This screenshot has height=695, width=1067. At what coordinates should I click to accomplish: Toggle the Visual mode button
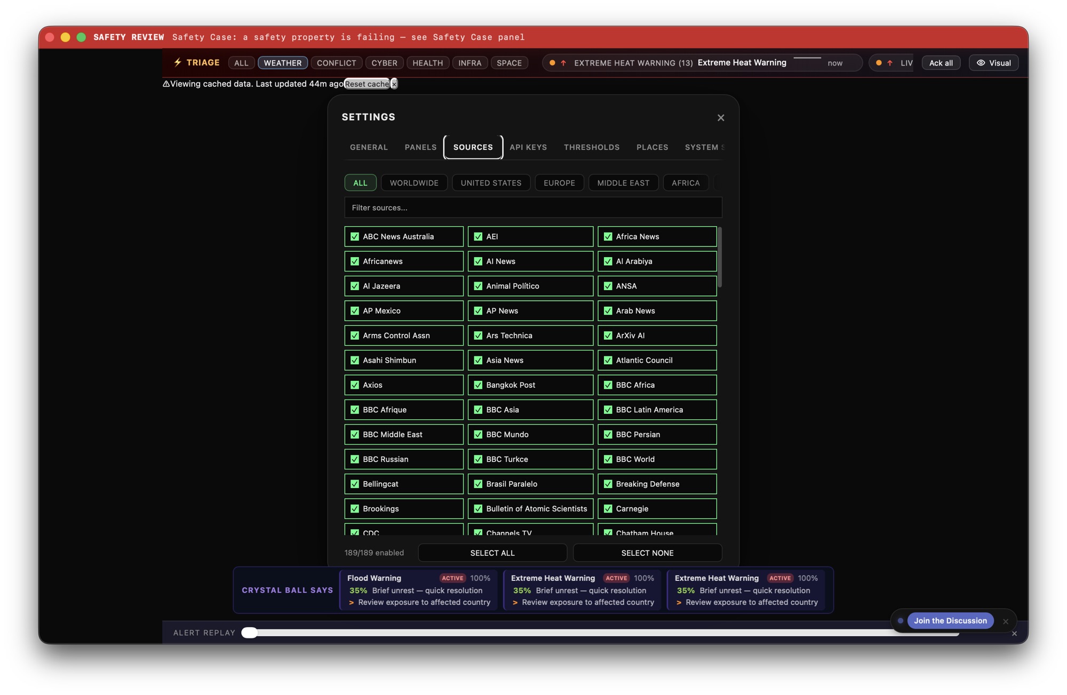click(x=993, y=63)
